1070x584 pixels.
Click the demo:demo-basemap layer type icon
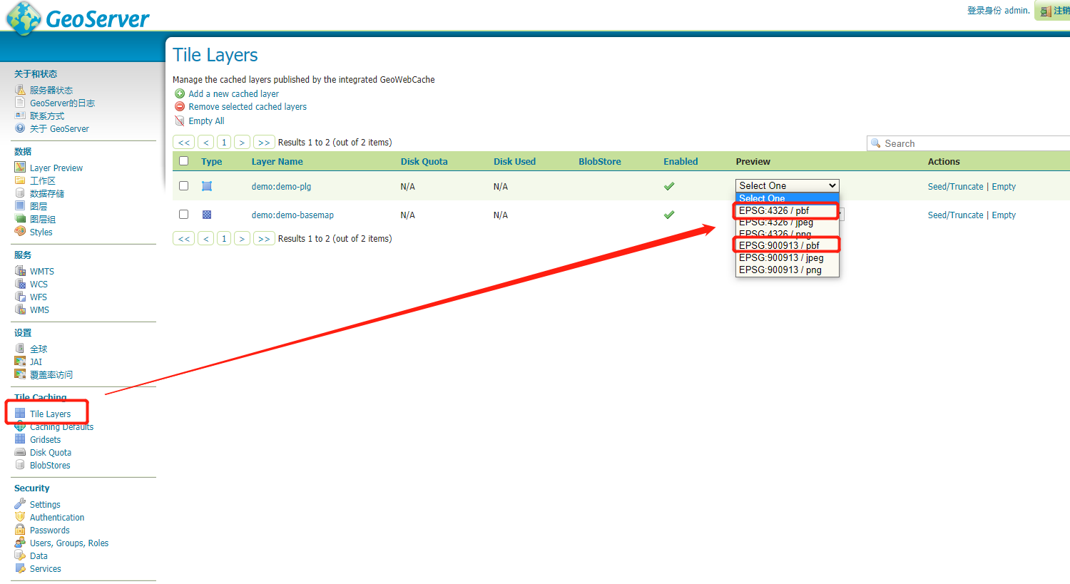point(207,215)
